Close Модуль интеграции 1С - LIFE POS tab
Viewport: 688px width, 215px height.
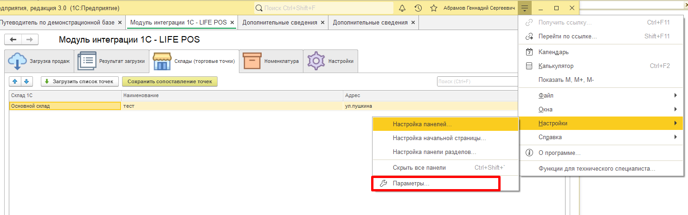pos(232,22)
